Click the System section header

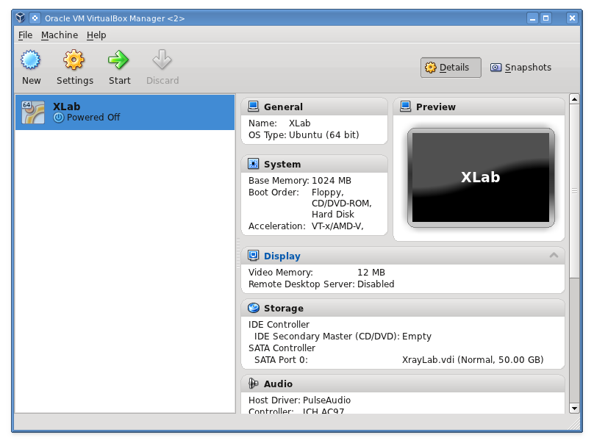pyautogui.click(x=315, y=165)
